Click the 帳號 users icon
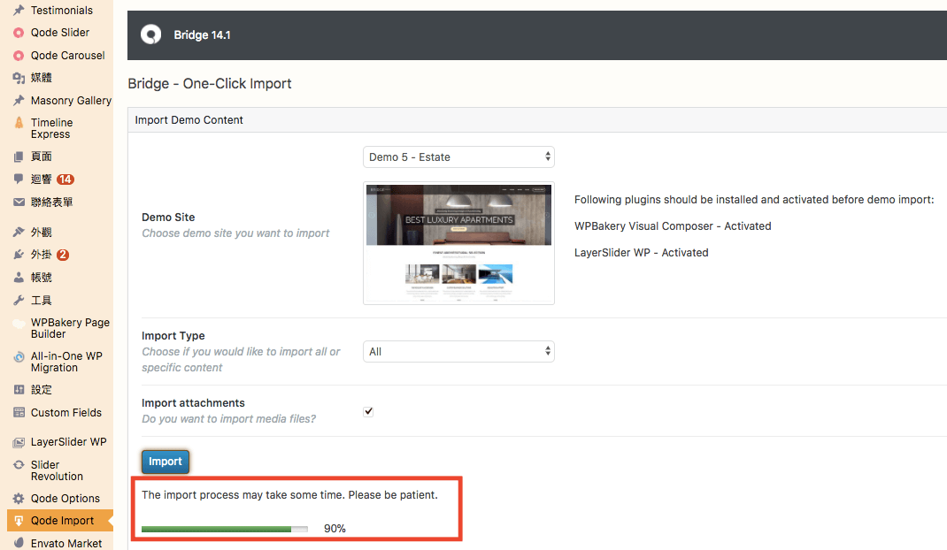Viewport: 947px width, 550px height. coord(19,278)
